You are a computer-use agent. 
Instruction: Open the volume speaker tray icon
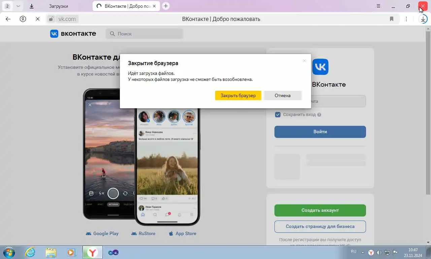(379, 252)
